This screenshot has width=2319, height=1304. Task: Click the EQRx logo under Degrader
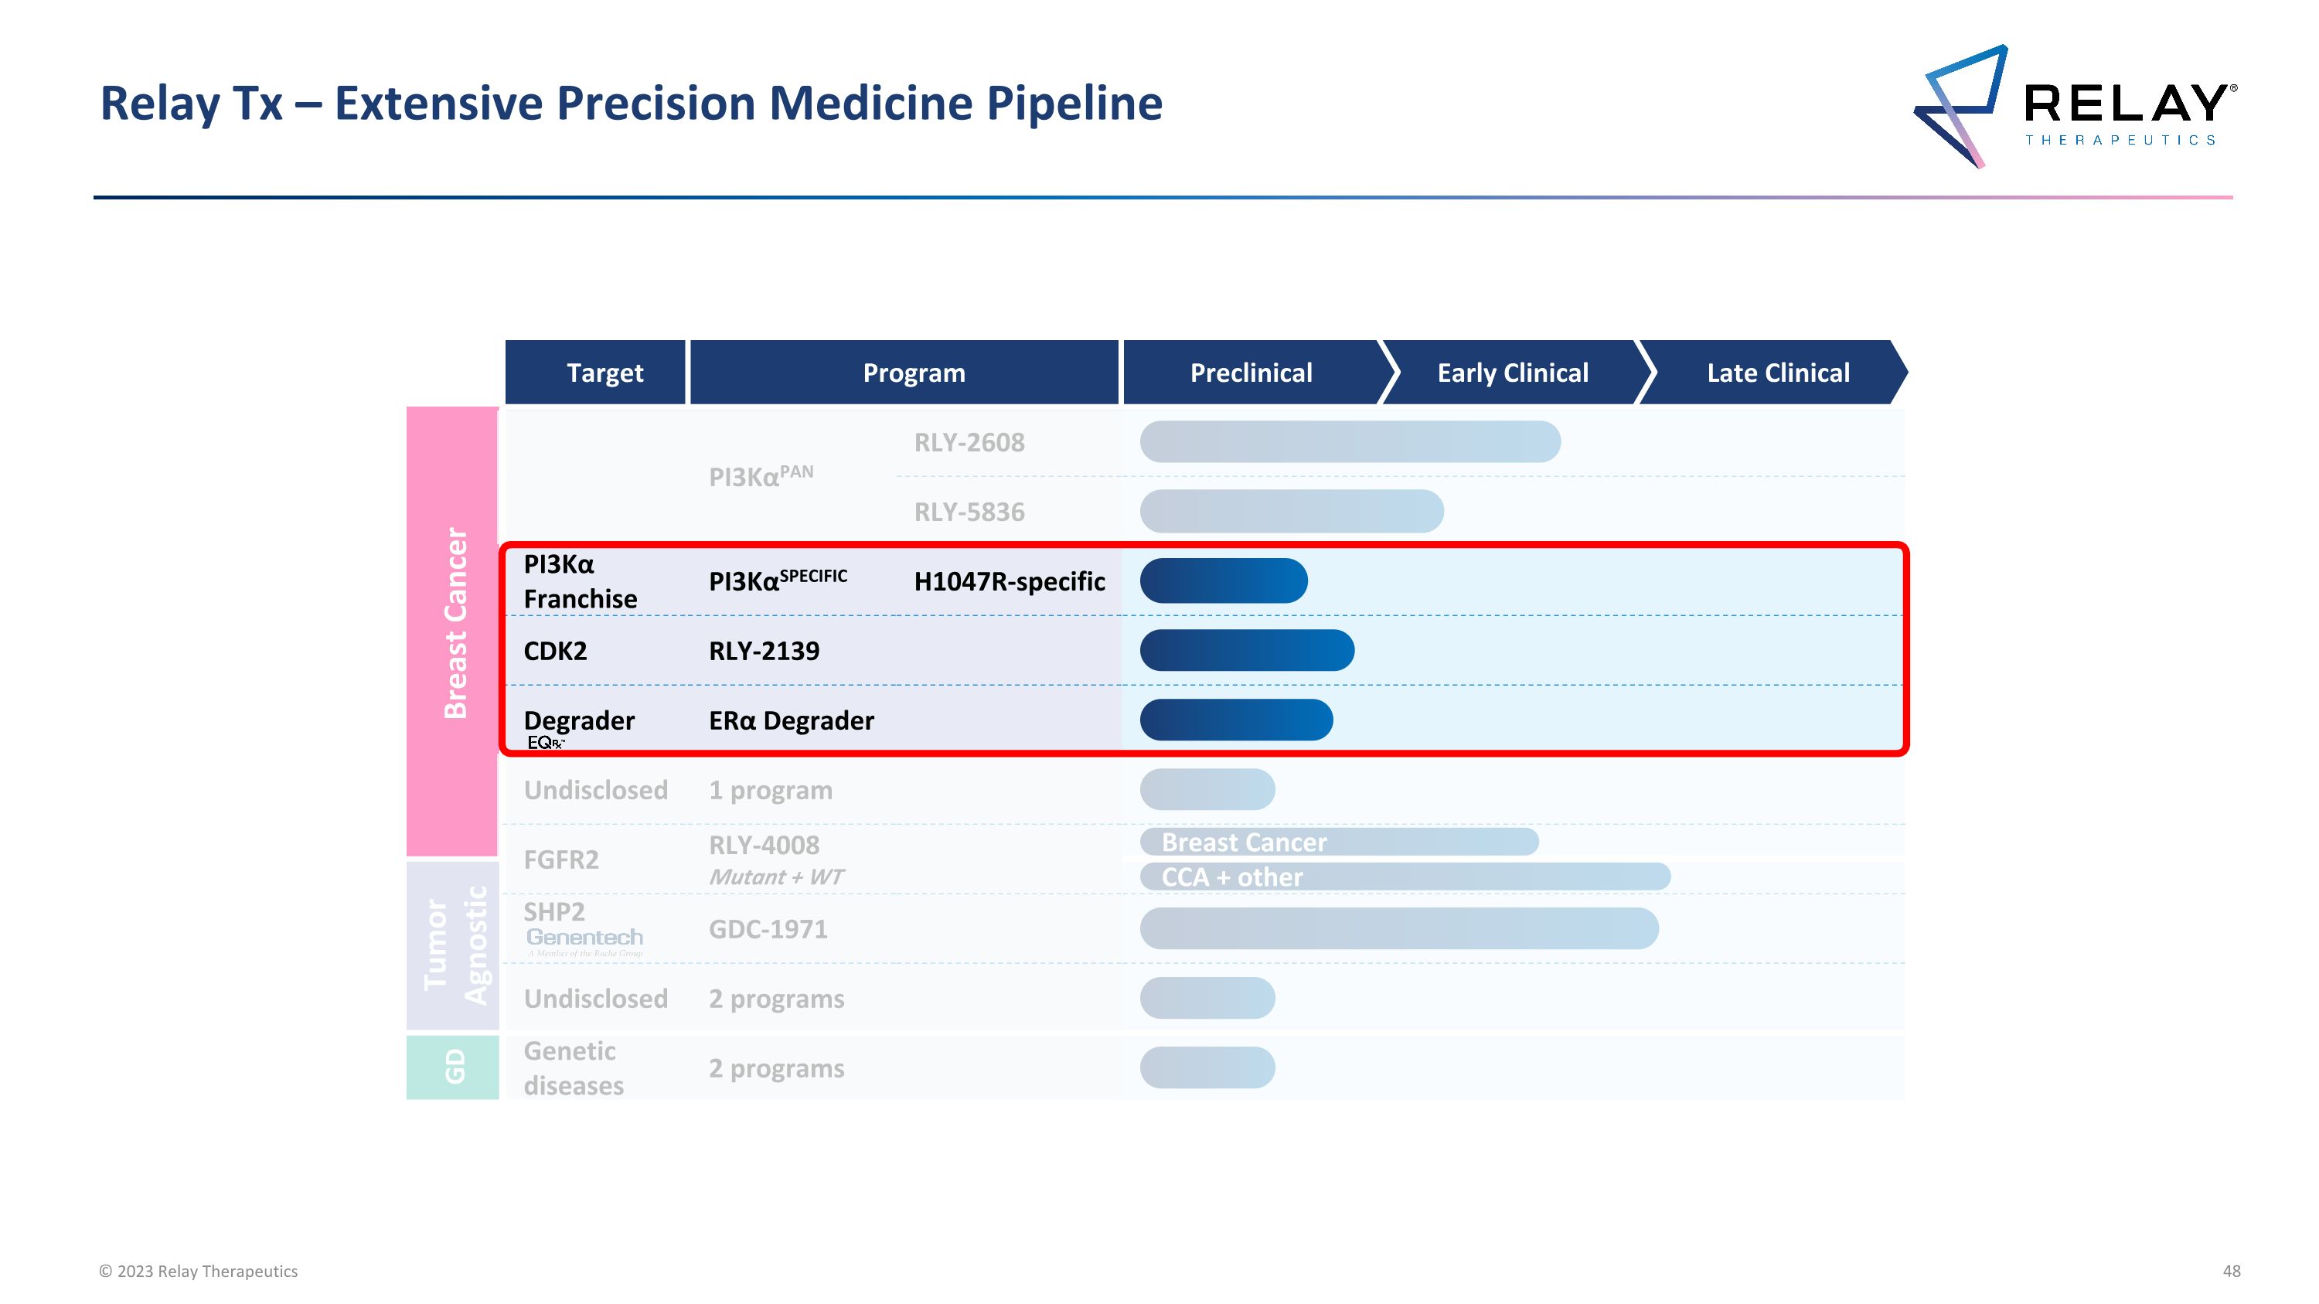tap(547, 743)
